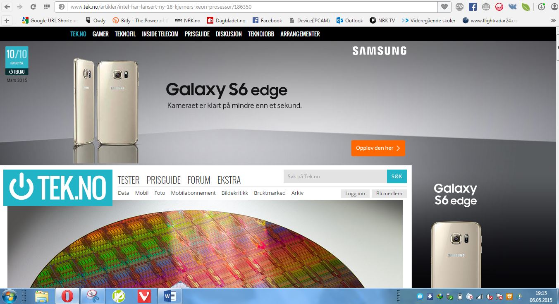
Task: Open Google URL Shortener bookmark
Action: point(49,20)
